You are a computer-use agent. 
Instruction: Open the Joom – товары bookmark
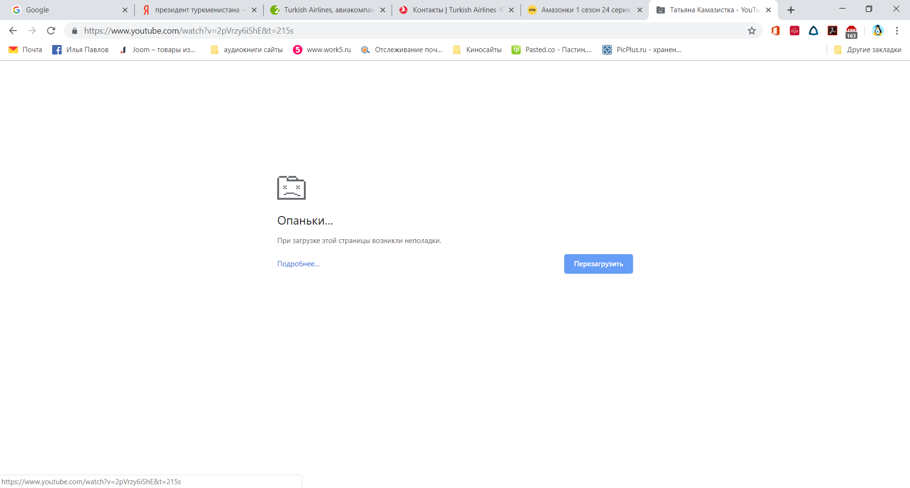pyautogui.click(x=157, y=50)
